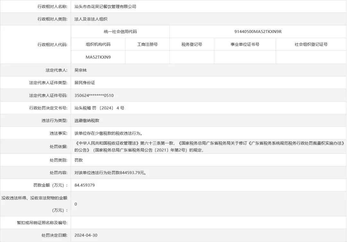Viewport: 347px width, 242px height.
Task: Click the 组织机构代码 column header
Action: [x=98, y=45]
